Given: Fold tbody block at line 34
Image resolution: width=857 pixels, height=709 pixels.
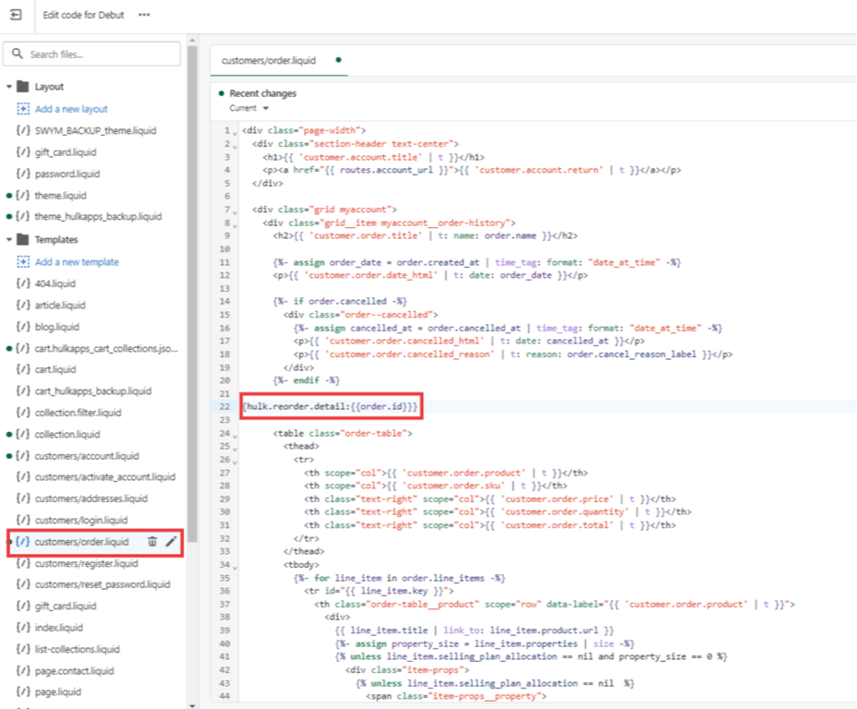Looking at the screenshot, I should (235, 567).
